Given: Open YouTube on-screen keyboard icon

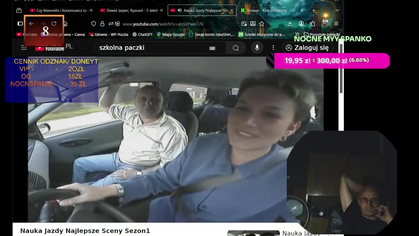Looking at the screenshot, I should click(212, 48).
